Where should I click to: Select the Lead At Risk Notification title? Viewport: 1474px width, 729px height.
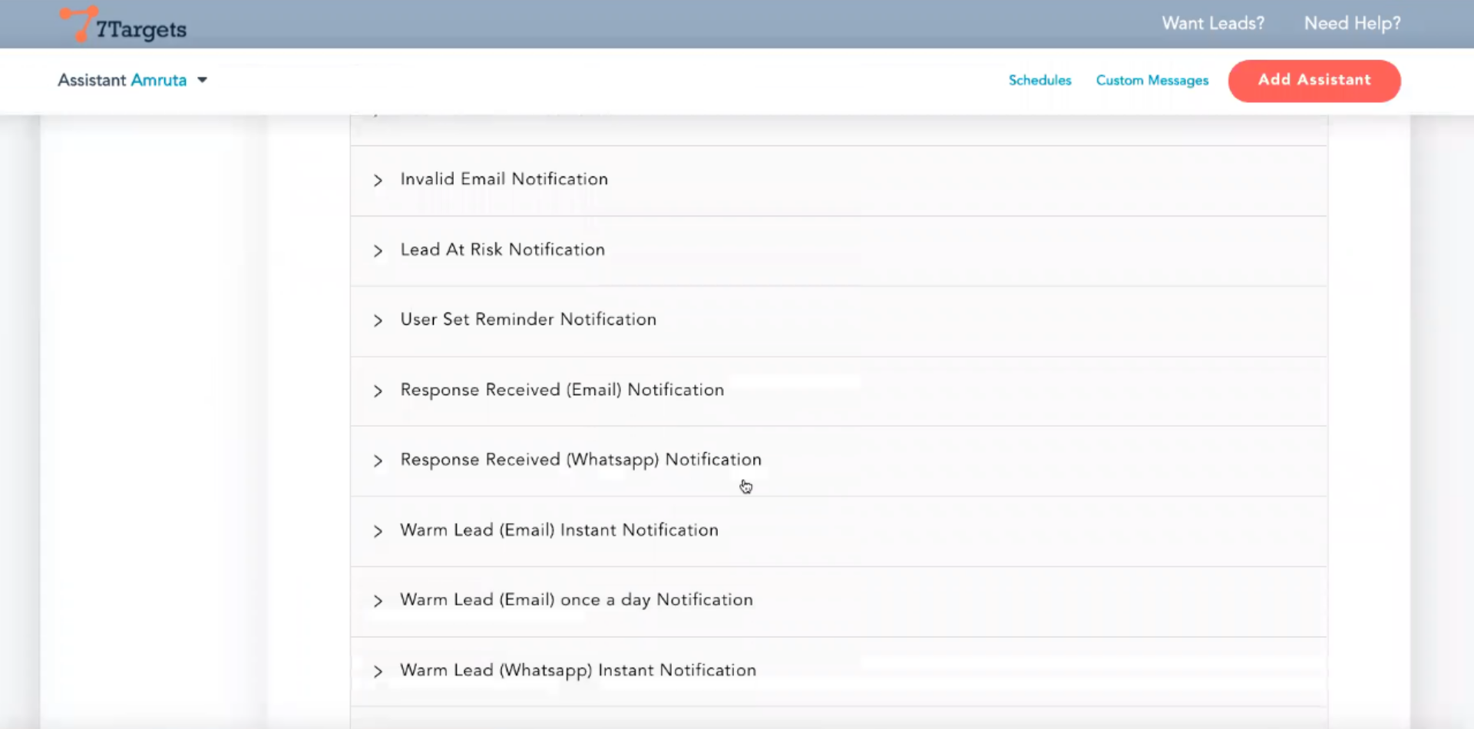click(x=502, y=249)
